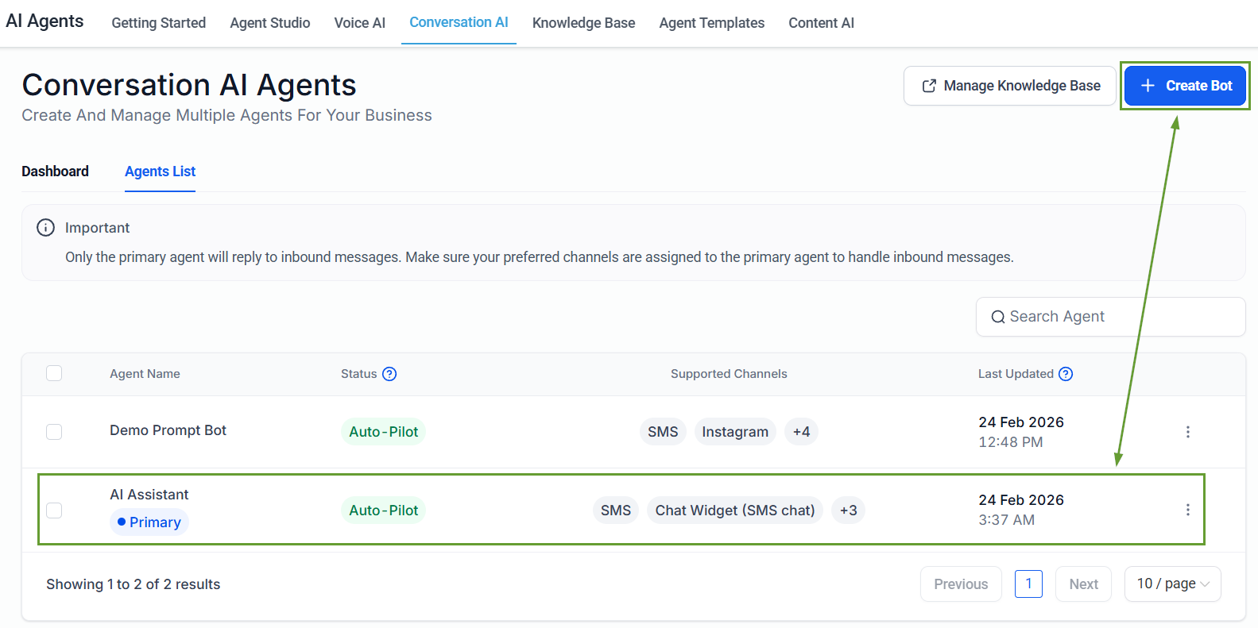The width and height of the screenshot is (1258, 628).
Task: Click the Next pagination button
Action: (x=1083, y=584)
